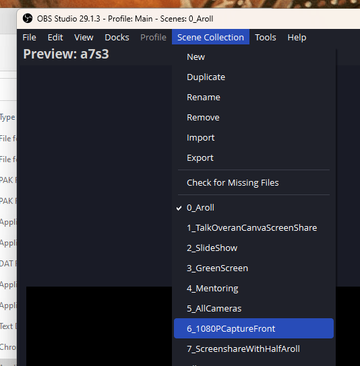Choose Import scene collection
The image size is (360, 366).
coord(253,138)
